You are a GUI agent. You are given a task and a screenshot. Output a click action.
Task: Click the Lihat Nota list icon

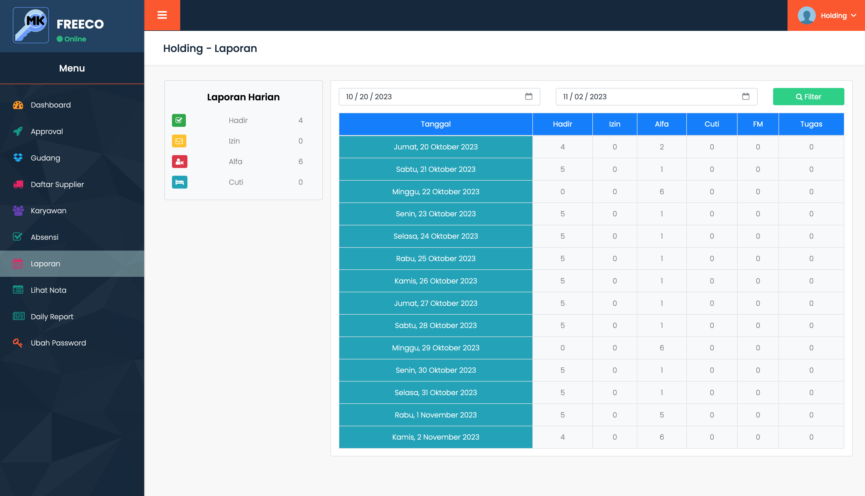point(18,290)
